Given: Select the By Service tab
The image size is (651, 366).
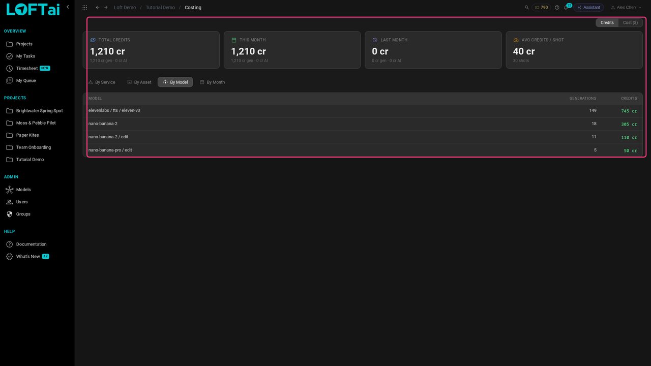Looking at the screenshot, I should click(102, 82).
